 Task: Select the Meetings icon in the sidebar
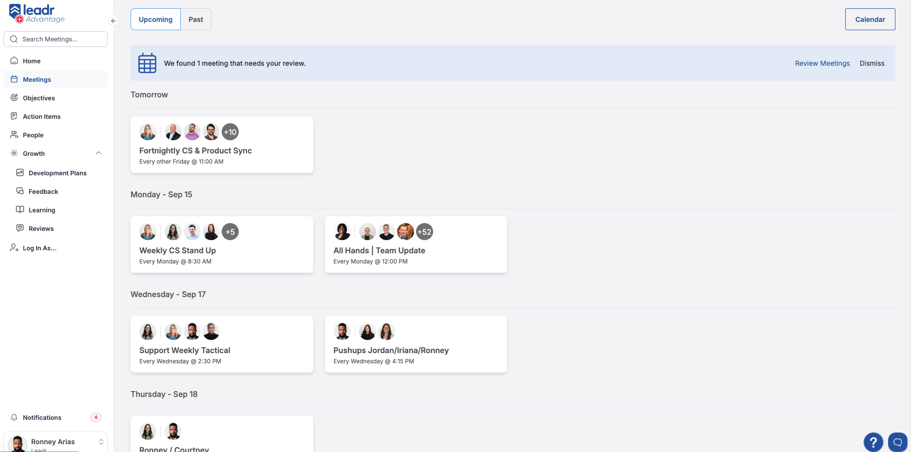15,79
